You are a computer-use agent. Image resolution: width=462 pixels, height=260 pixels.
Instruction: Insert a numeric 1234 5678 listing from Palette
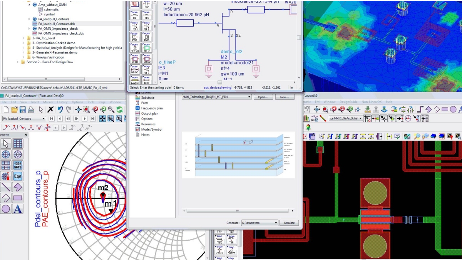tap(17, 165)
